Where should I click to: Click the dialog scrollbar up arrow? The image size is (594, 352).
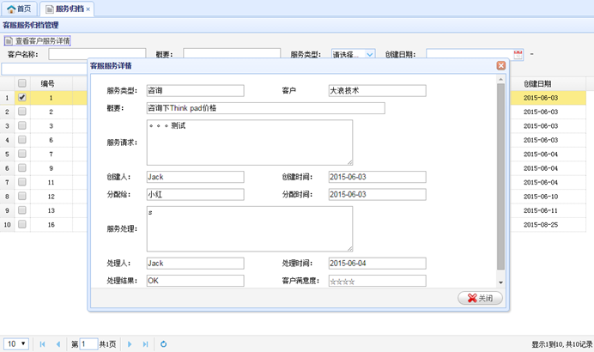[500, 79]
